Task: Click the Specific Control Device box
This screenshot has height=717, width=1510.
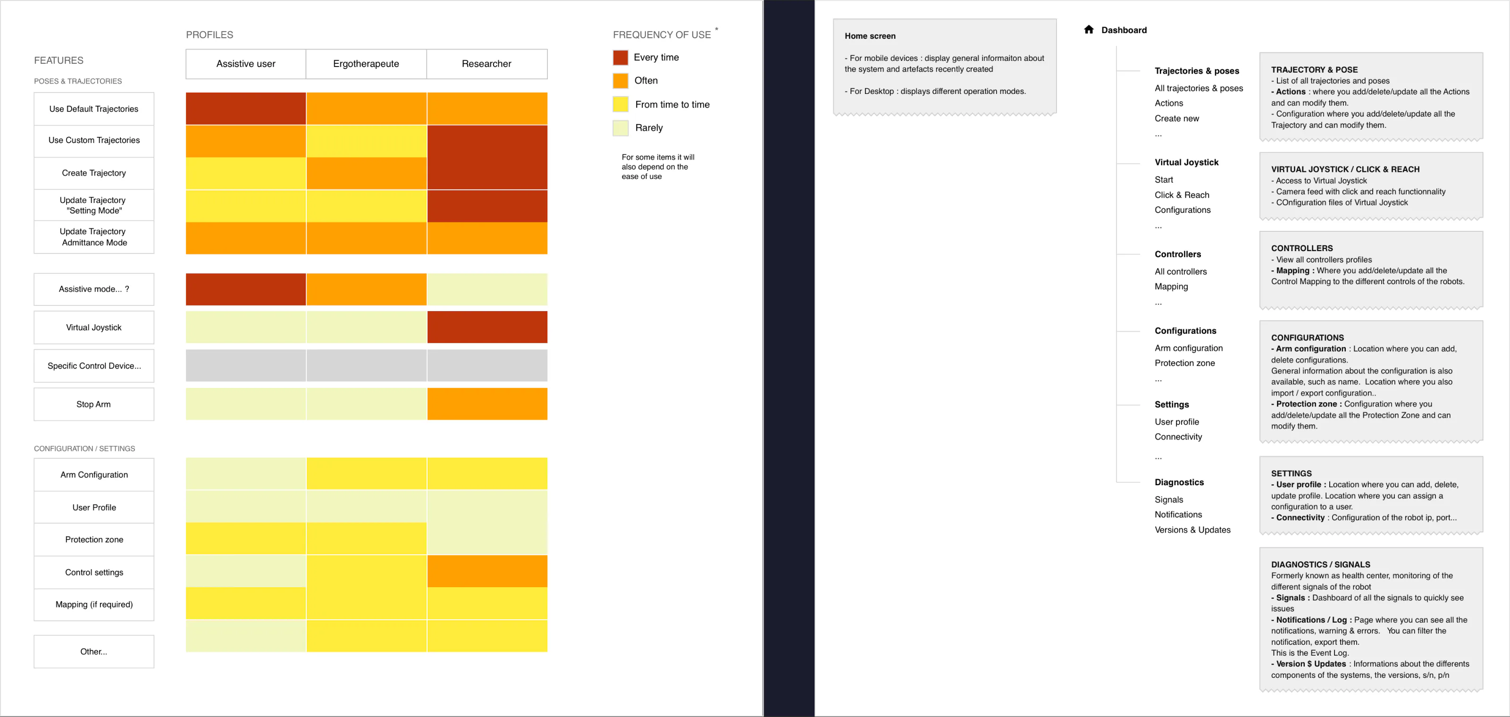Action: [94, 366]
